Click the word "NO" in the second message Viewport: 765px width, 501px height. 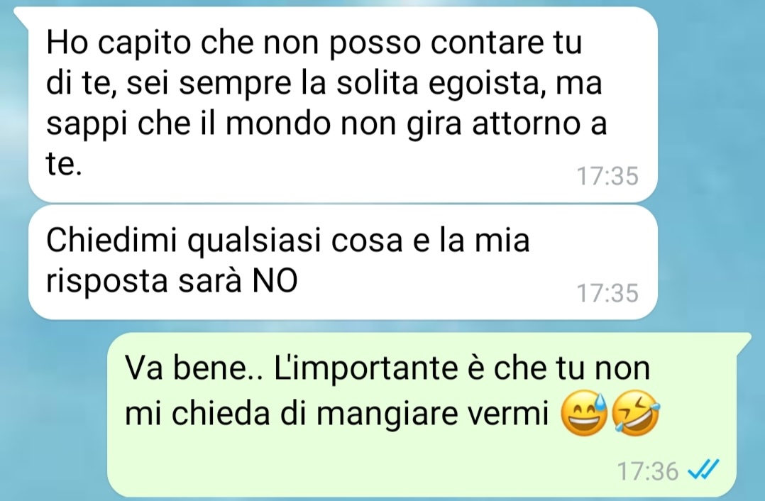click(x=275, y=281)
